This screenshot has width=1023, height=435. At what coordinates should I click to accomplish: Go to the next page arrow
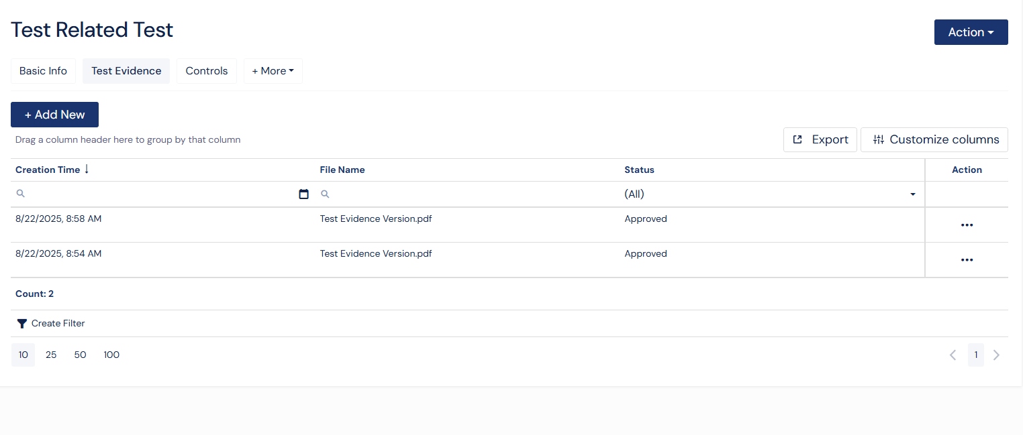click(x=996, y=355)
